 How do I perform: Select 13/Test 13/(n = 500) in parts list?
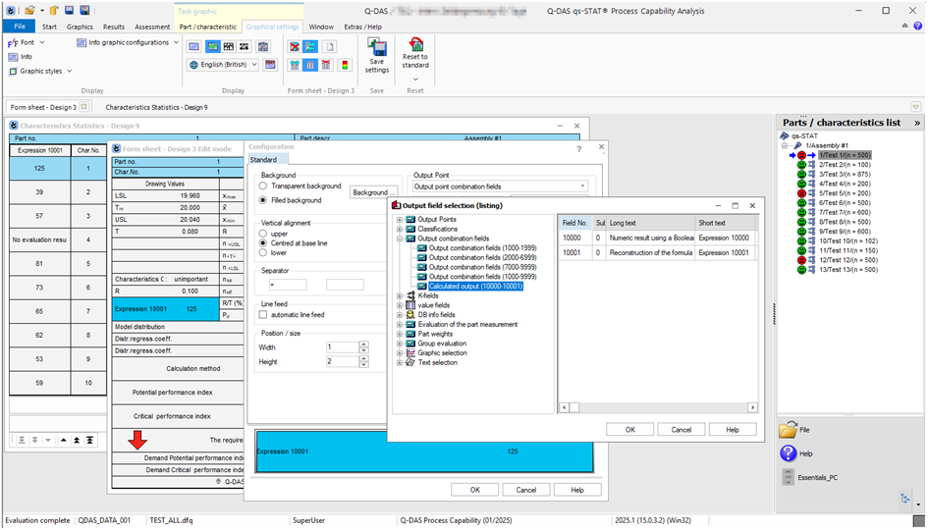(848, 270)
